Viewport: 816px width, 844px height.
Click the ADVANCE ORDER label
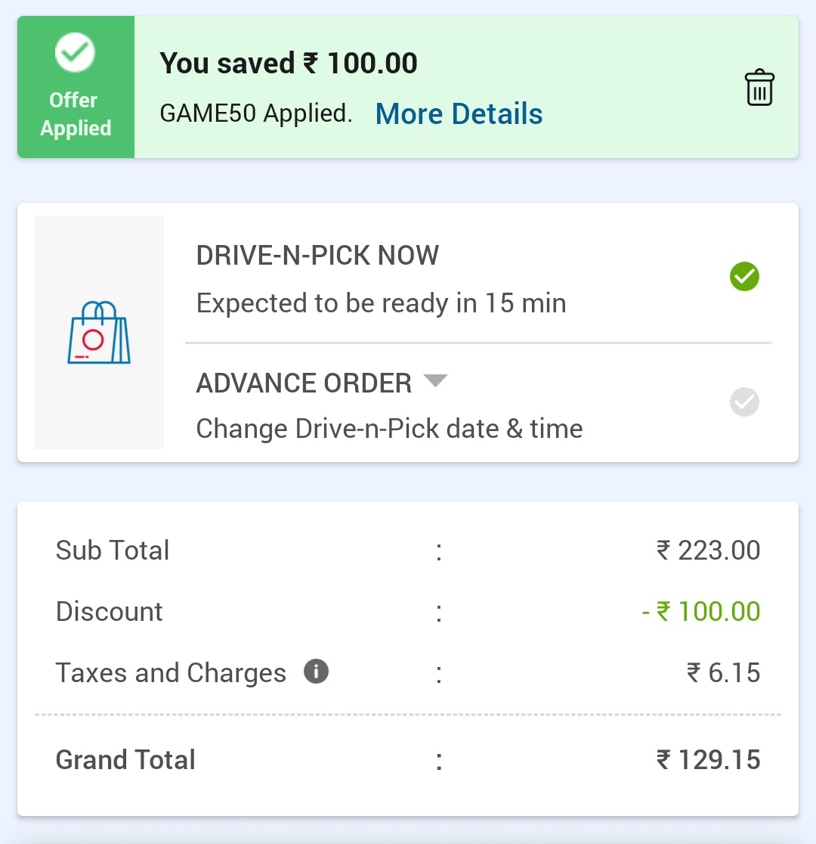(304, 383)
